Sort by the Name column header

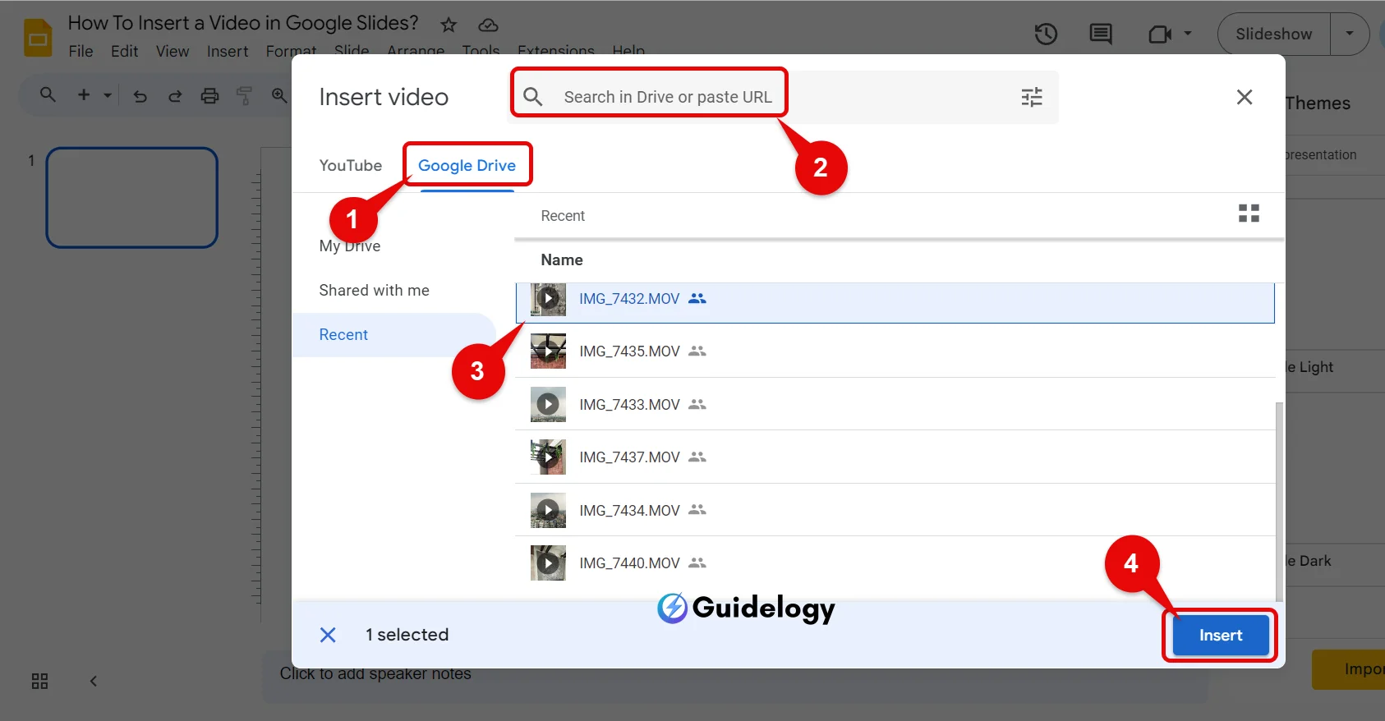(x=562, y=259)
